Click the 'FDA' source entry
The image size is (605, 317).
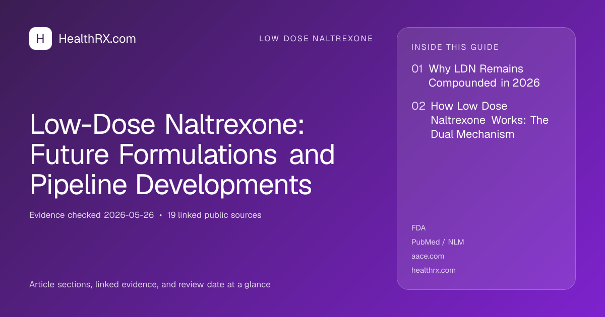point(418,228)
